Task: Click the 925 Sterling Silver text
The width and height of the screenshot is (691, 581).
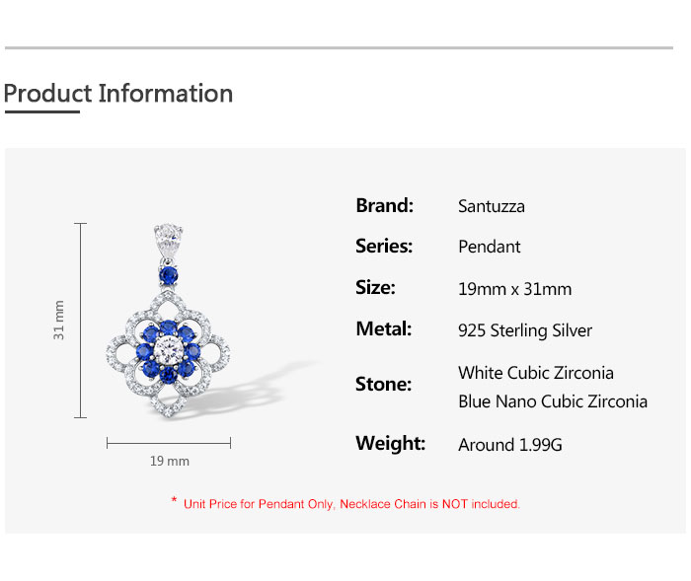Action: (x=525, y=330)
